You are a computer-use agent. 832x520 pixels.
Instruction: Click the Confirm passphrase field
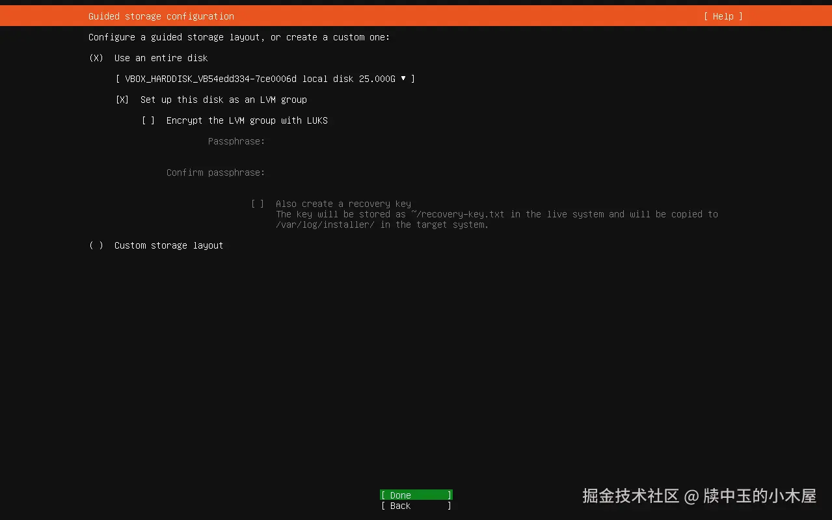pyautogui.click(x=325, y=172)
